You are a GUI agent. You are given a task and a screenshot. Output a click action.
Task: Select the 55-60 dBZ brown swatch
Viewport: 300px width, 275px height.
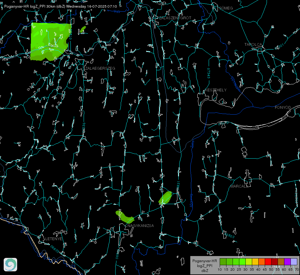[x=281, y=262]
